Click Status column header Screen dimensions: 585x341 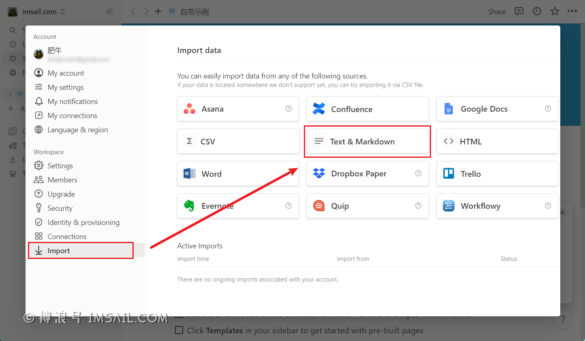[x=508, y=259]
